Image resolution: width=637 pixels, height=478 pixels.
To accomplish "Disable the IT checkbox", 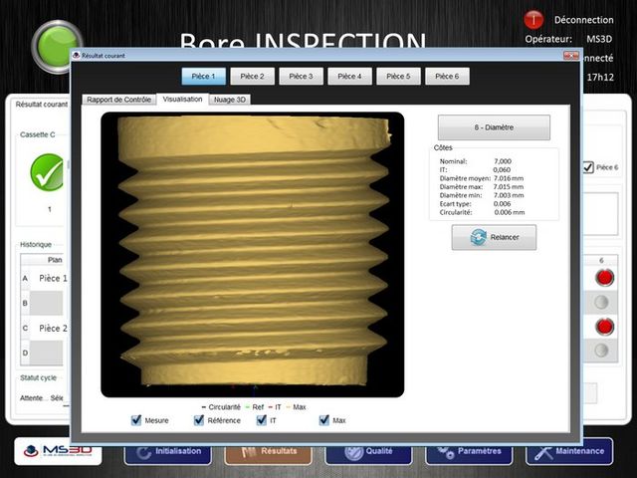I will 262,420.
